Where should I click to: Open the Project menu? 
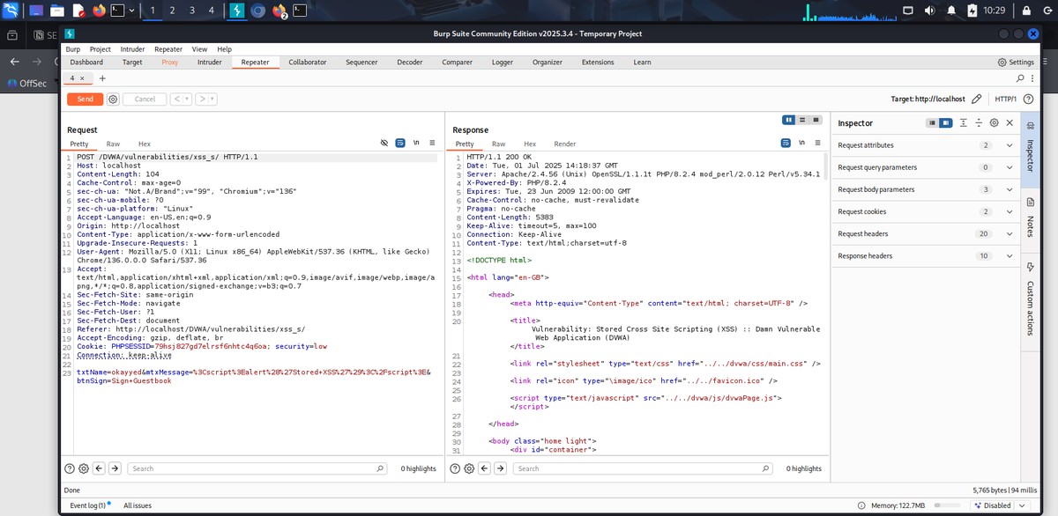point(100,49)
